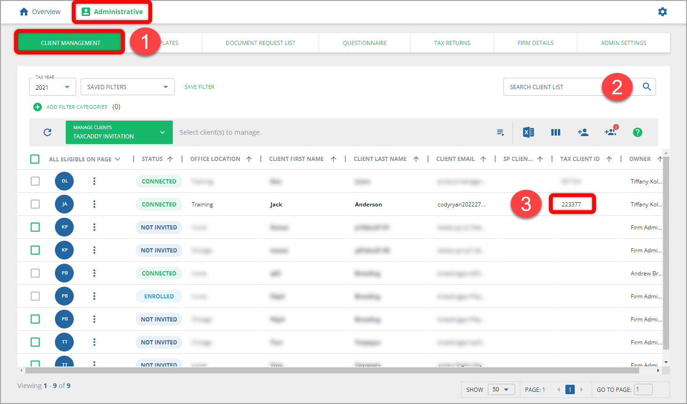Select checkbox for Jack Anderson row
Viewport: 687px width, 404px height.
coord(35,204)
